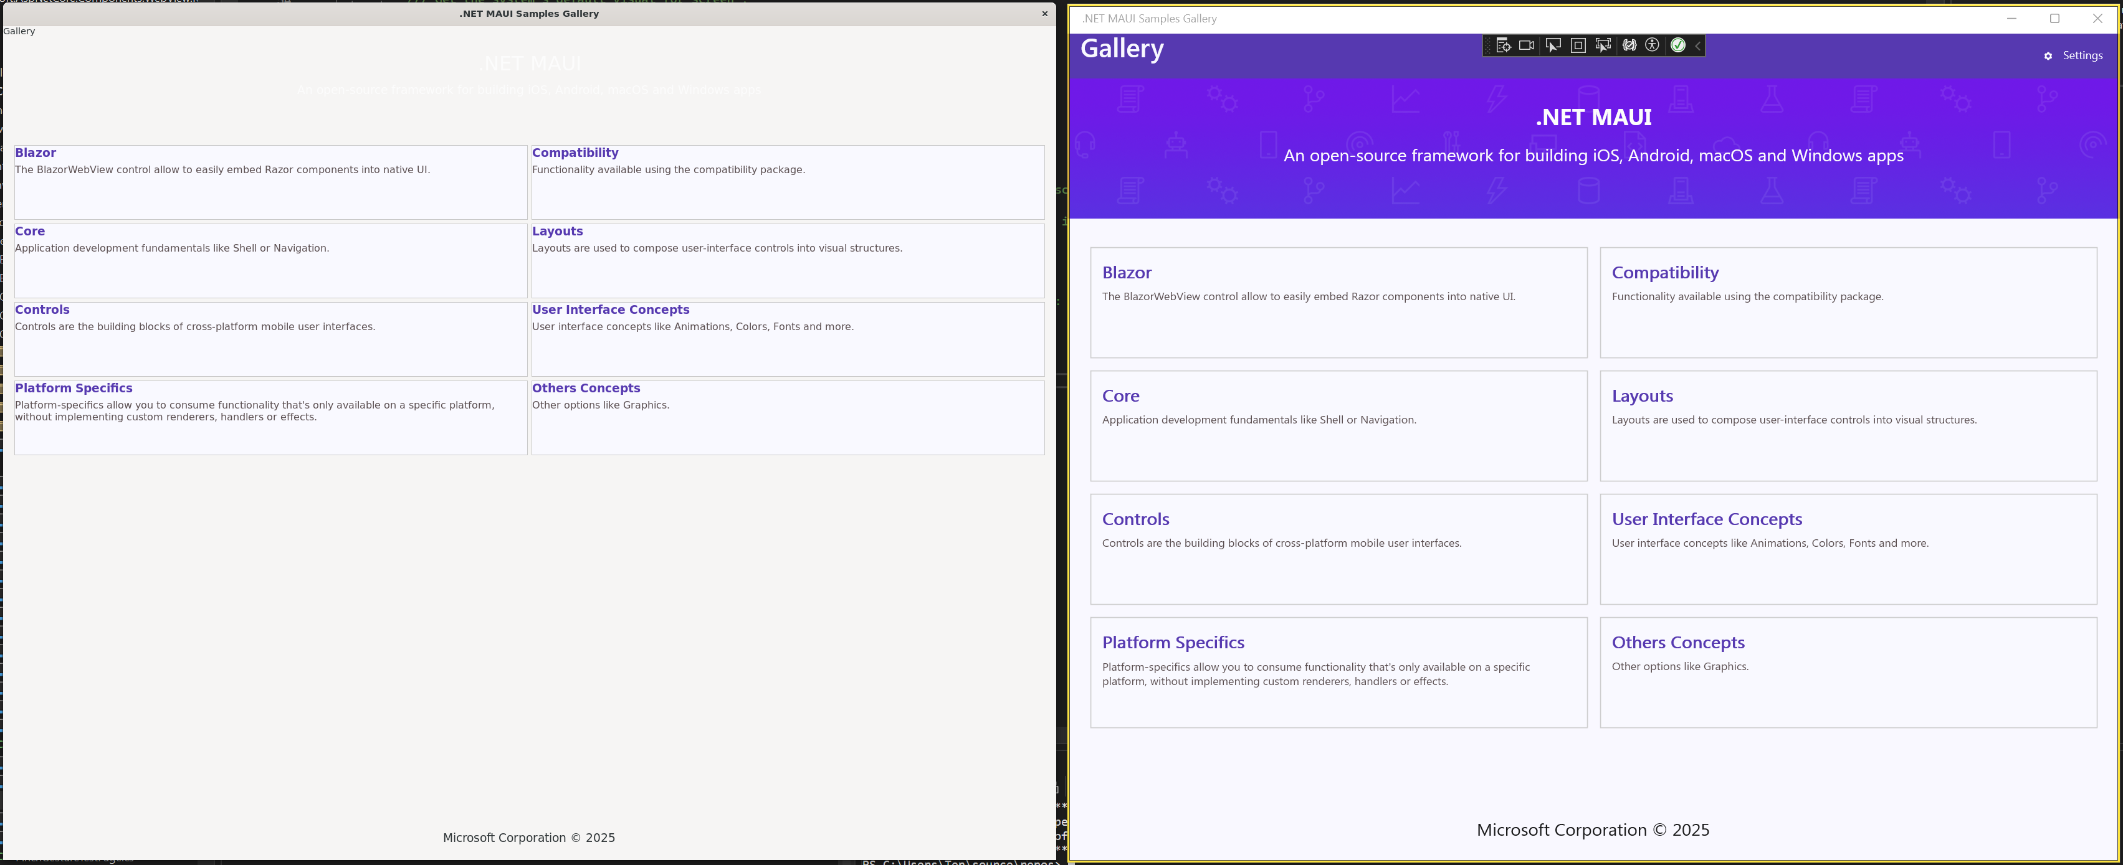The height and width of the screenshot is (865, 2123).
Task: Collapse debug toolbar with chevron arrow
Action: (1698, 46)
